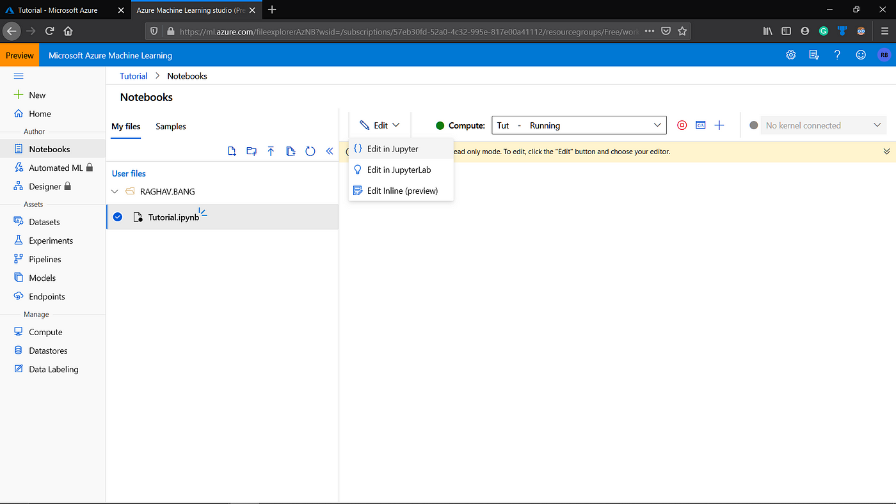Click New in the left navigation
896x504 pixels.
[37, 95]
